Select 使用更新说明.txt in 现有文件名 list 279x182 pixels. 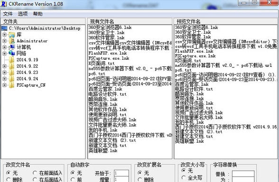pyautogui.click(x=108, y=115)
